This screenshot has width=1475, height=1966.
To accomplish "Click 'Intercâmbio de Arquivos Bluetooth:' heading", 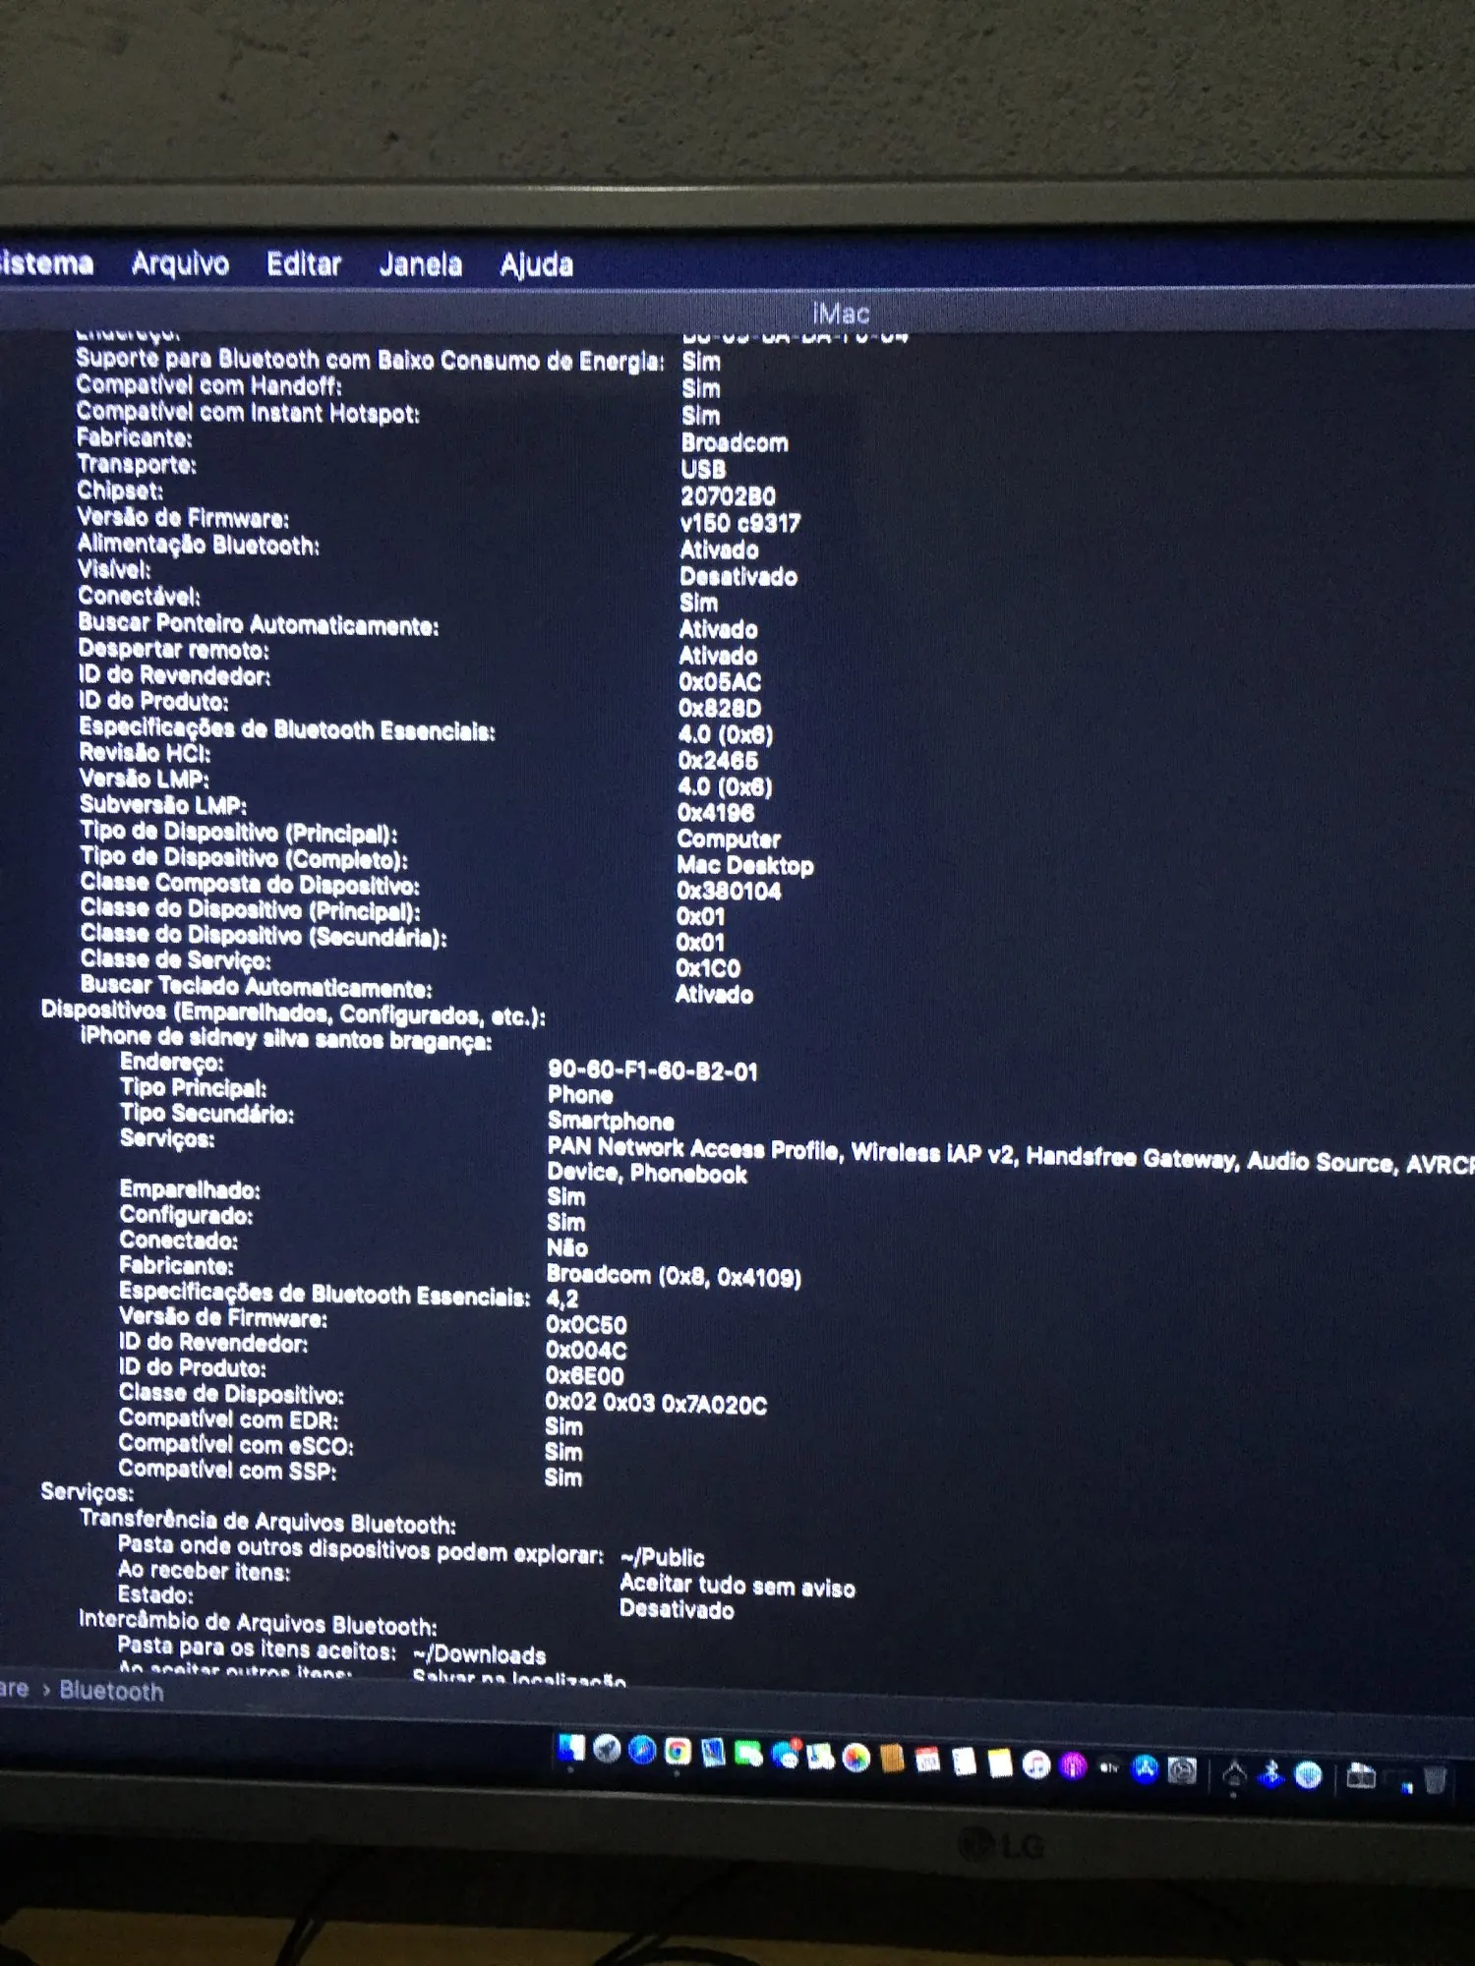I will tap(258, 1623).
